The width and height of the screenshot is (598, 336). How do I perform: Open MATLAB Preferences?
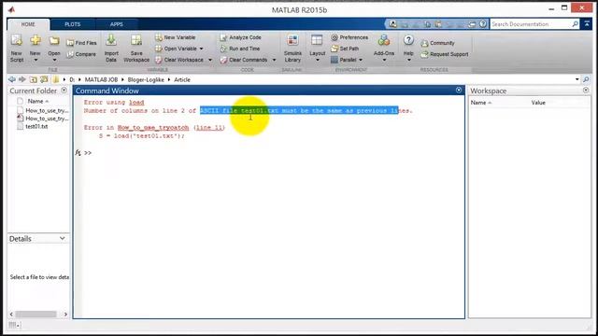[349, 37]
